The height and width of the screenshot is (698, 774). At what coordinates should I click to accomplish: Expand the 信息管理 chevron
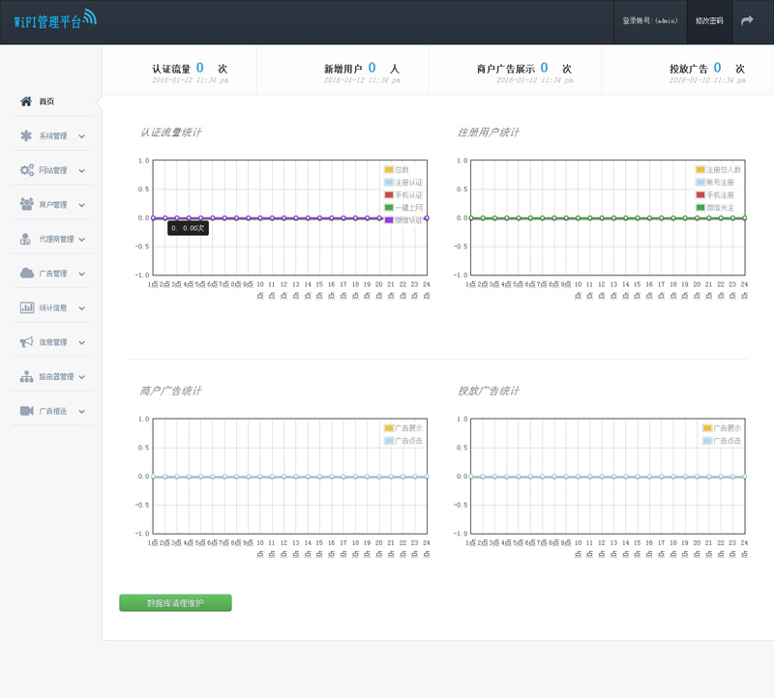point(82,342)
